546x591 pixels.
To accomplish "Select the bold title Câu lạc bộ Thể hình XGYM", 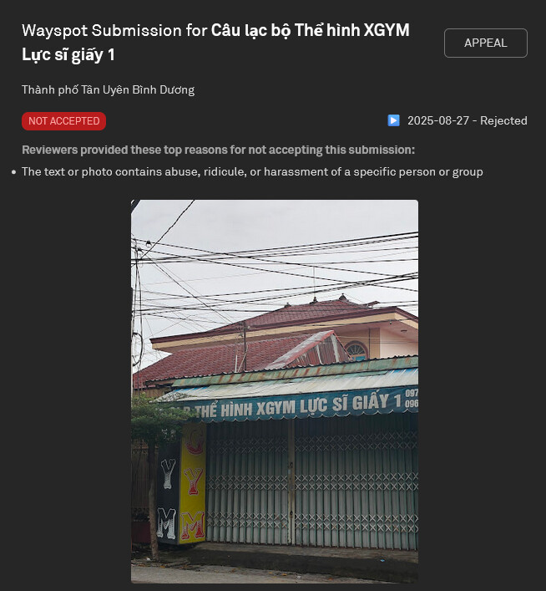I will click(310, 30).
